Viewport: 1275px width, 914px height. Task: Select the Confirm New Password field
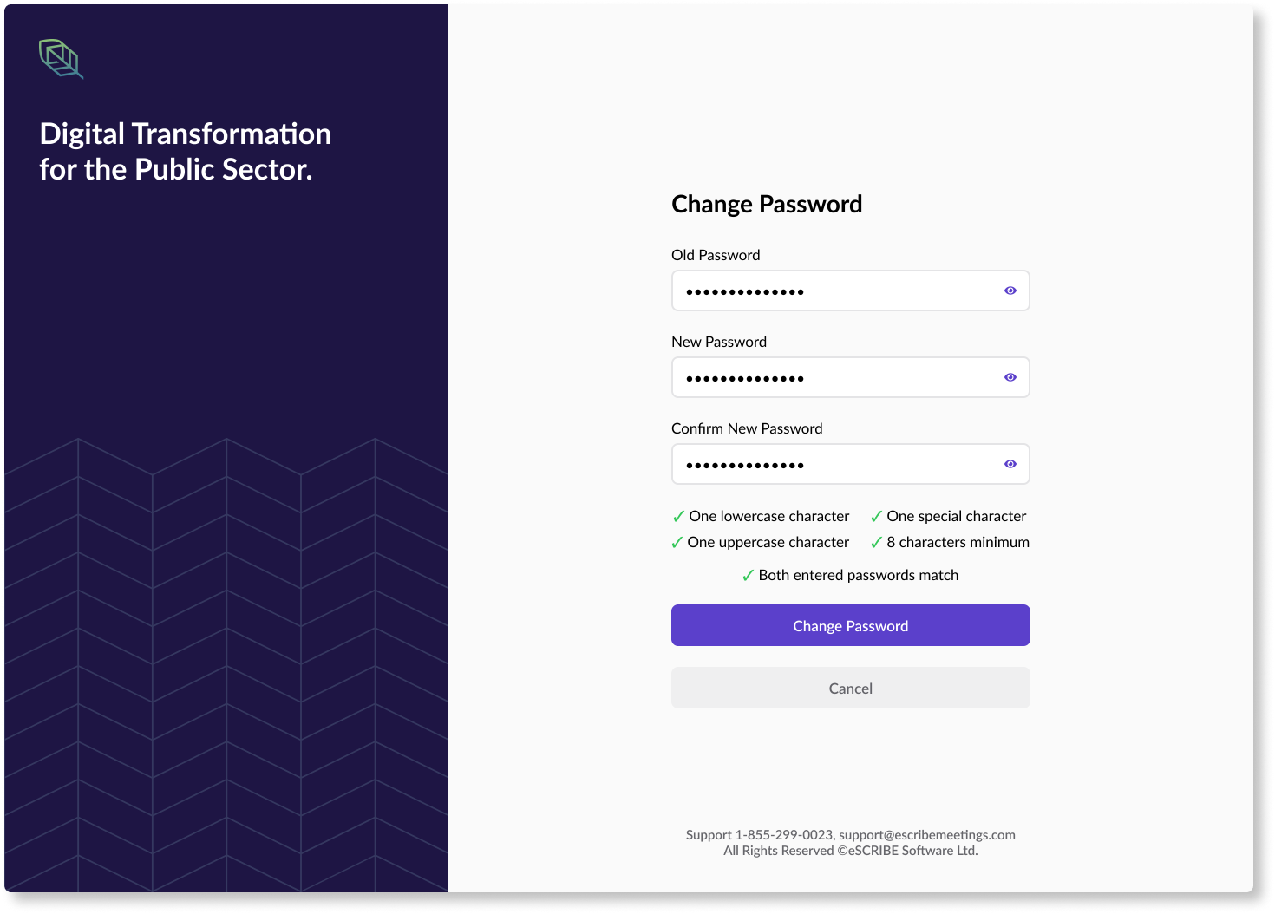(x=851, y=464)
